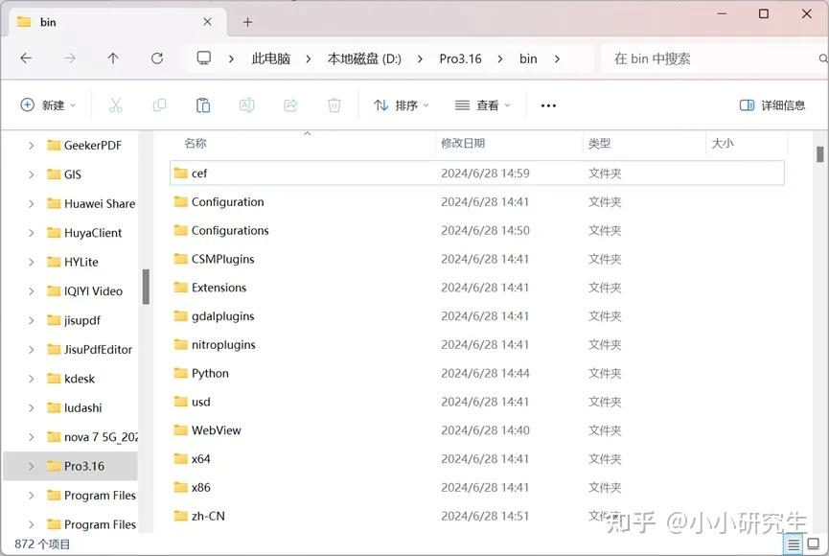Sort by 大小 column header
Image resolution: width=829 pixels, height=556 pixels.
(x=723, y=143)
